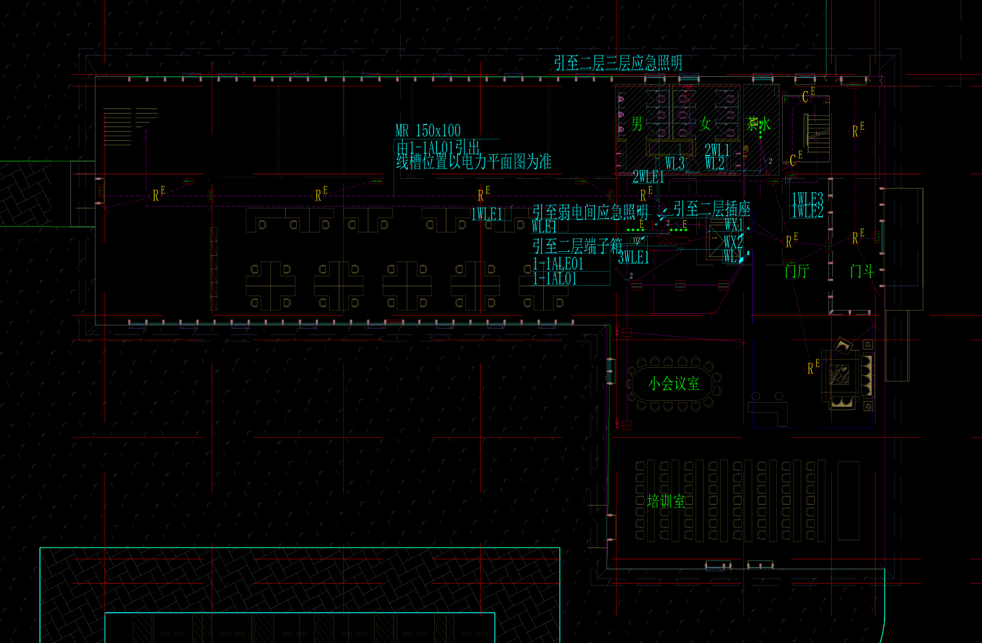The height and width of the screenshot is (643, 982).
Task: Pick the upper CE symbol near the stairwell
Action: (808, 96)
